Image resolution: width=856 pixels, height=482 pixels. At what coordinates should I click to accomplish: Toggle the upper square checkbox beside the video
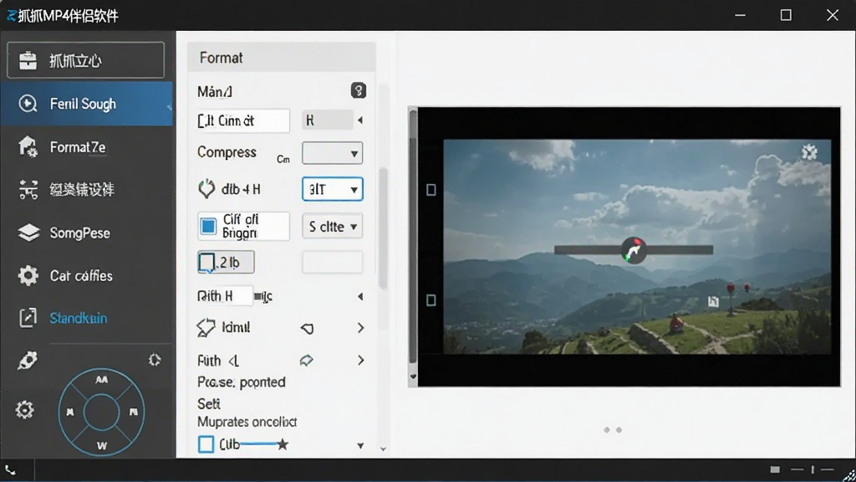[x=431, y=190]
